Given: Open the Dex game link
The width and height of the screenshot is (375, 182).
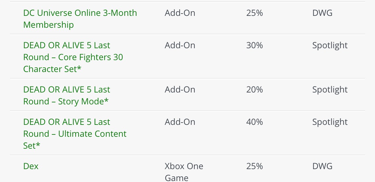Looking at the screenshot, I should (x=31, y=166).
